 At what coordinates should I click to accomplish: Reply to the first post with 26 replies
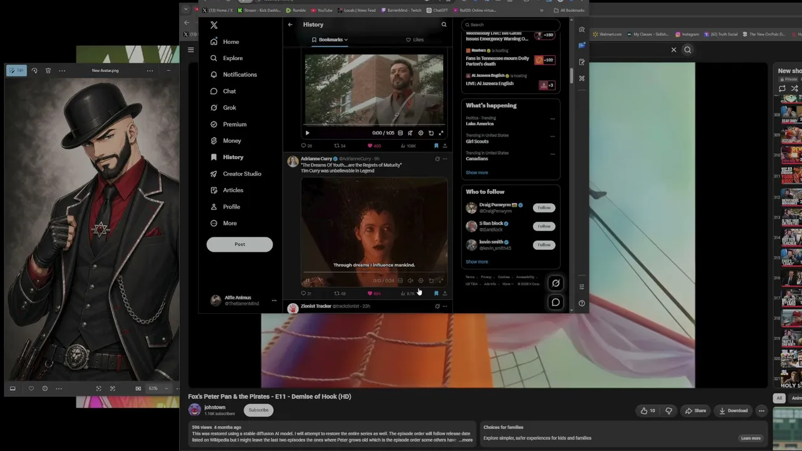click(x=306, y=146)
